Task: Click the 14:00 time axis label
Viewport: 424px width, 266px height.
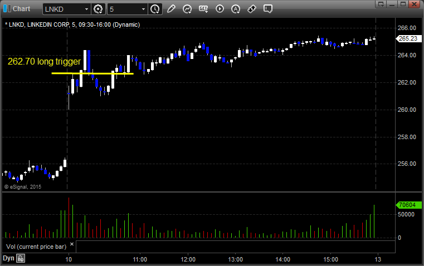Action: pos(283,259)
